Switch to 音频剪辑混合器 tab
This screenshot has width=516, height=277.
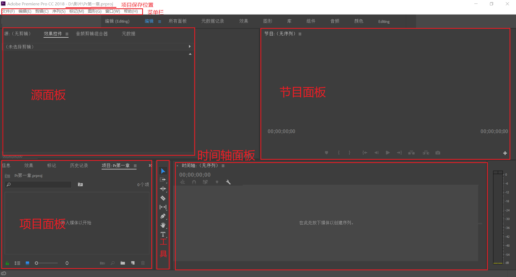tap(92, 34)
